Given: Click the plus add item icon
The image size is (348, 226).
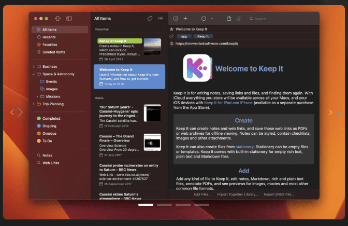Looking at the screenshot, I should point(185,19).
